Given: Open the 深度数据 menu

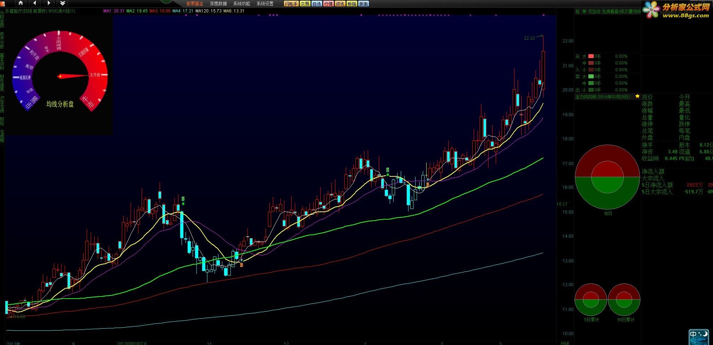Looking at the screenshot, I should (218, 4).
